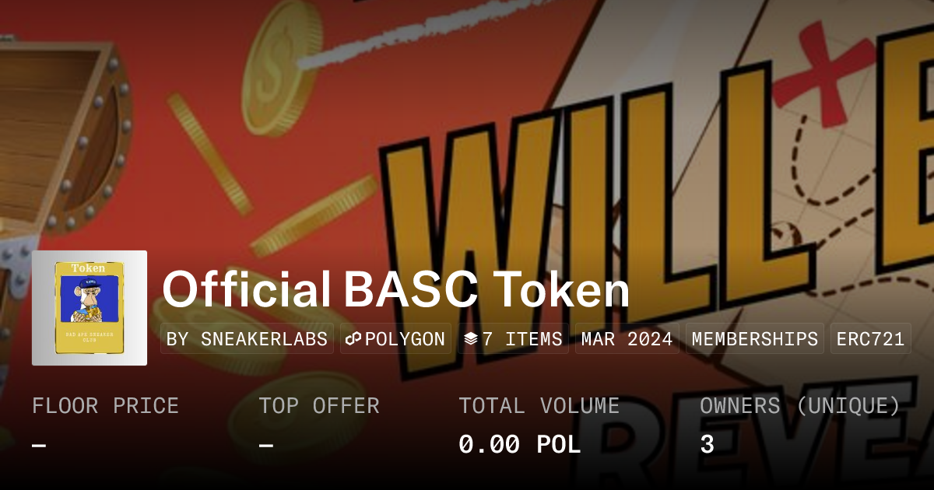Click the Official BASC Token collection thumbnail
The width and height of the screenshot is (934, 490).
(90, 308)
